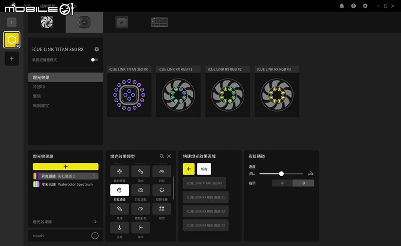Open the help question mark icon
This screenshot has height=246, width=401.
click(353, 6)
